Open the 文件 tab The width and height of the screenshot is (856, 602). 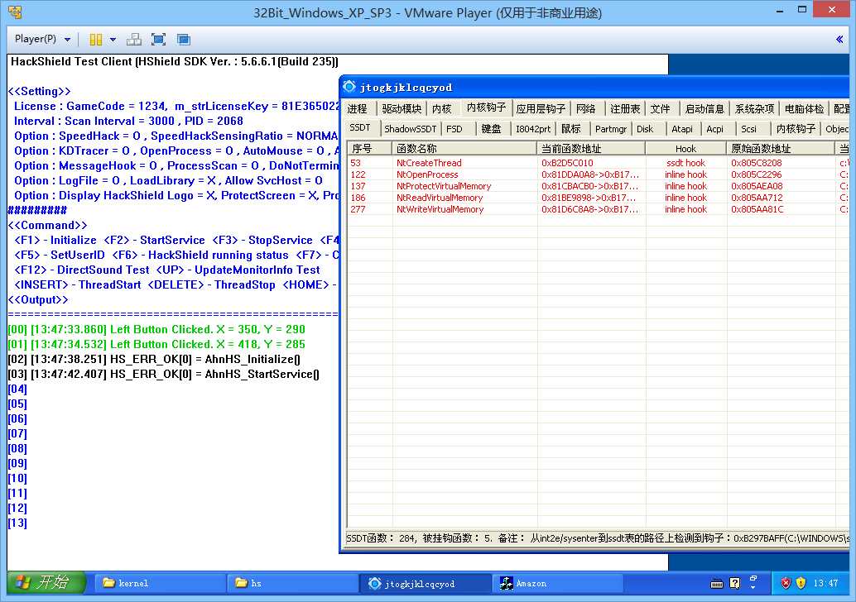(660, 108)
